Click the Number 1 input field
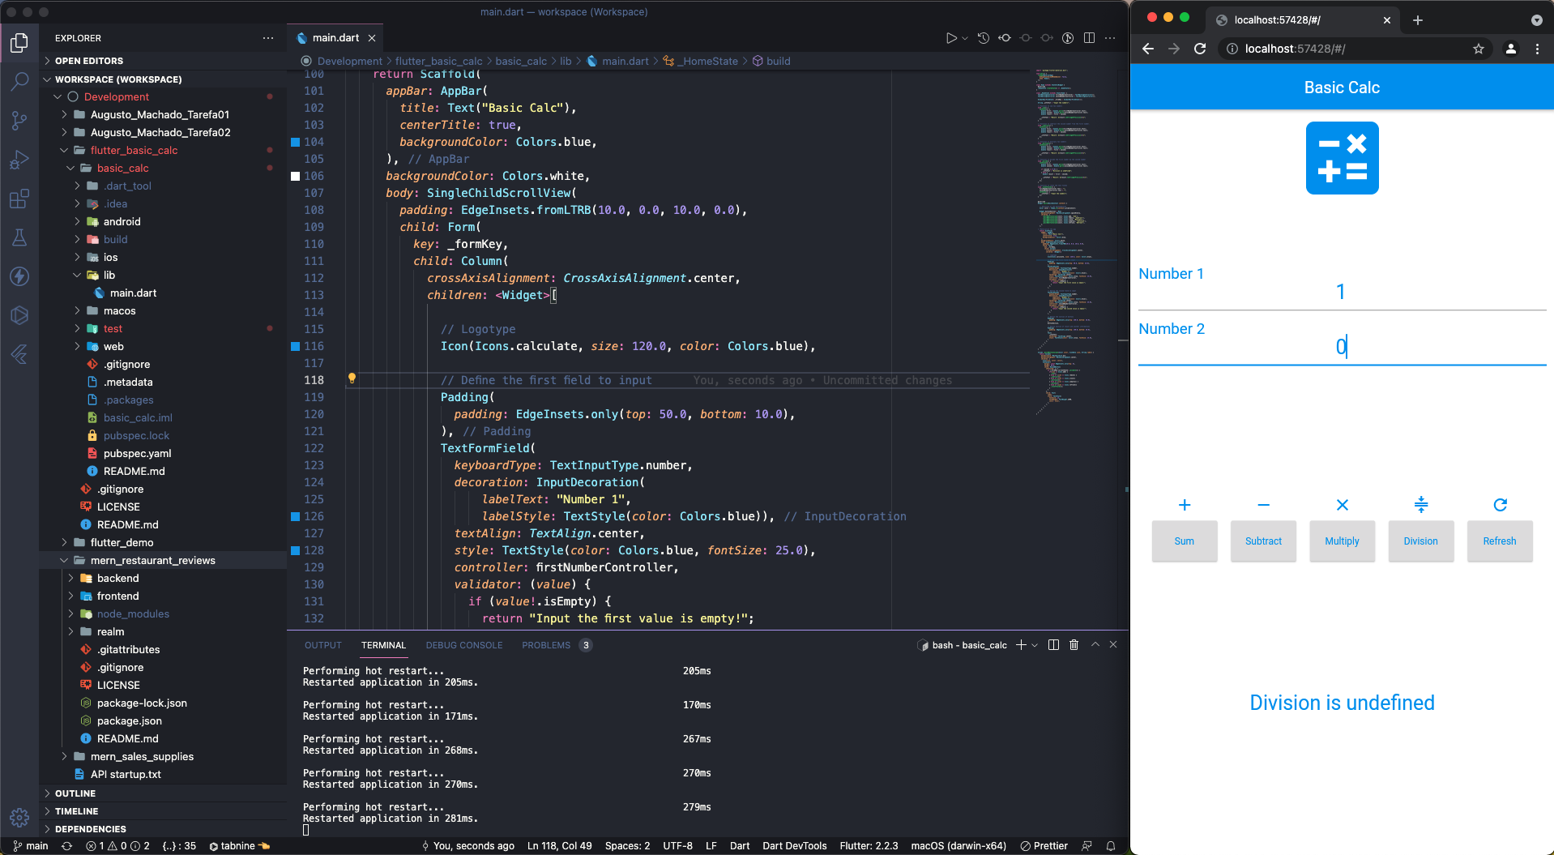Screen dimensions: 1554x855 click(1342, 292)
